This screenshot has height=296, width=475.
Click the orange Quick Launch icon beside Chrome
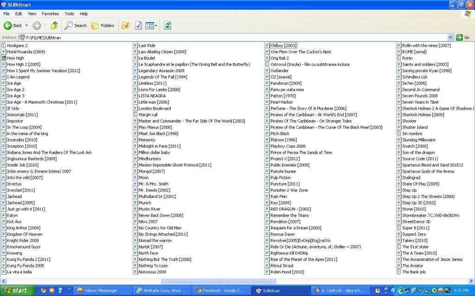(52, 290)
